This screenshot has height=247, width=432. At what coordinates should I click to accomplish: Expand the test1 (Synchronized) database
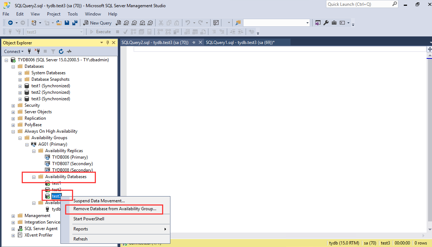[20, 86]
